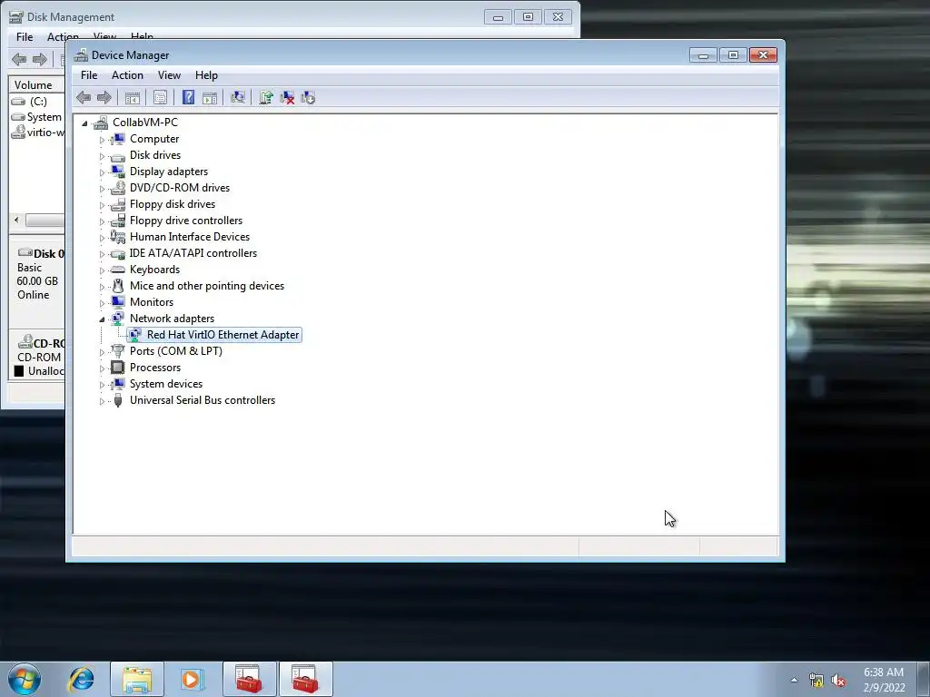The height and width of the screenshot is (697, 930).
Task: Toggle Show/Hide Console Tree toolbar button
Action: pos(133,98)
